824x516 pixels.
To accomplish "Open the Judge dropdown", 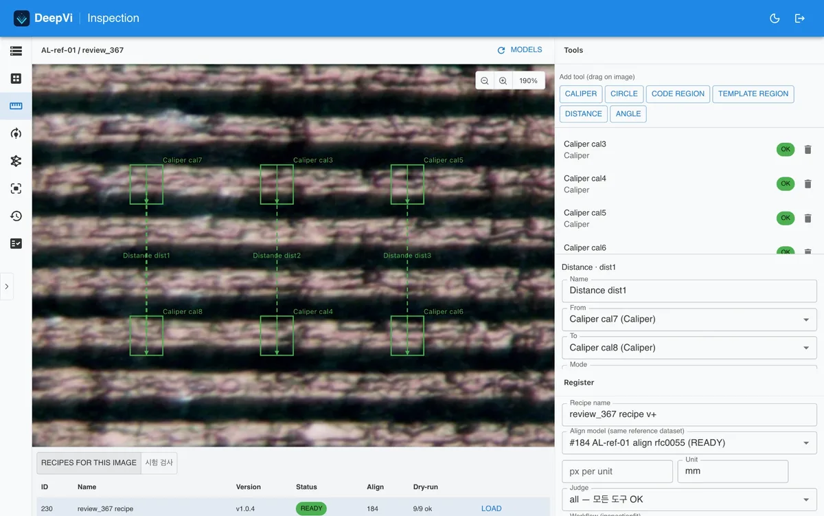I will click(689, 500).
